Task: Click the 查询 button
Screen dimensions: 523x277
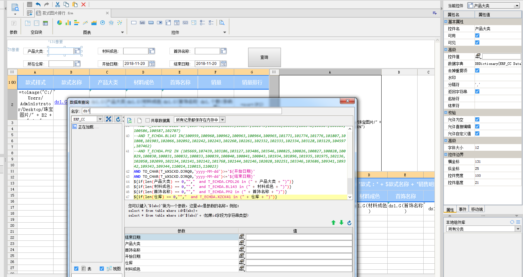Action: [x=264, y=57]
